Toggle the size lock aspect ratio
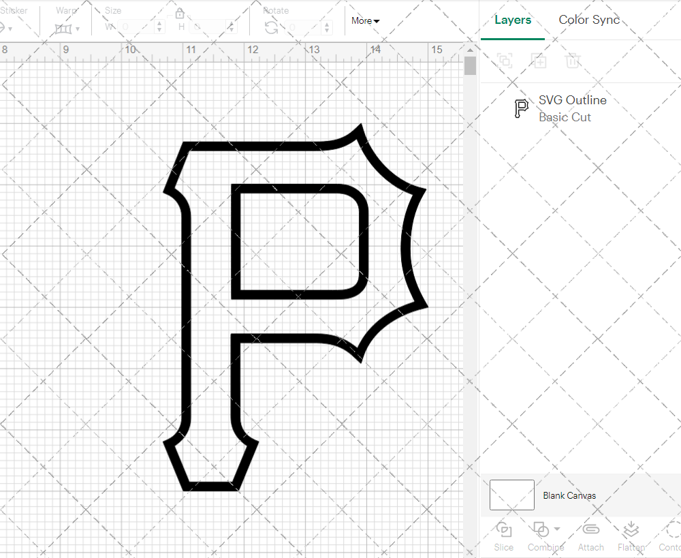681x558 pixels. [180, 14]
